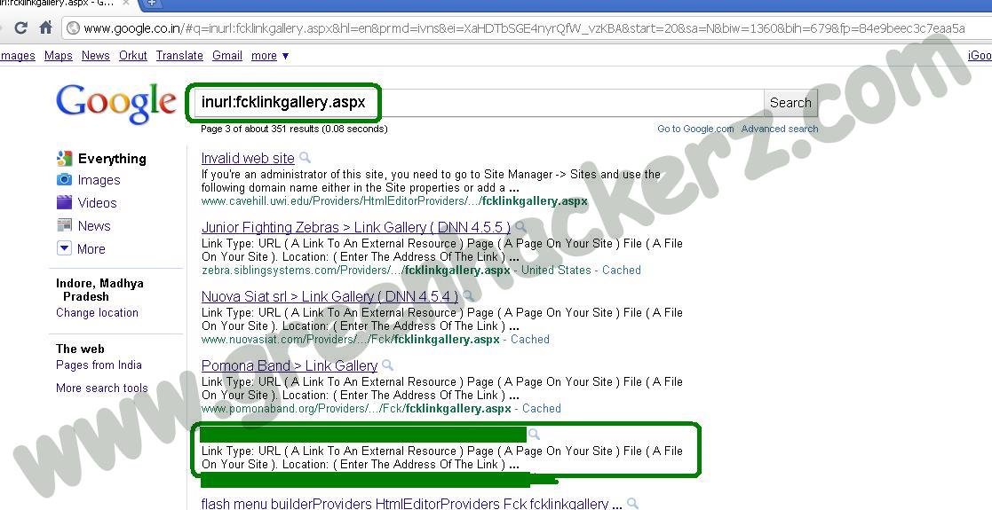Image resolution: width=992 pixels, height=510 pixels.
Task: Open the more dropdown in the top navigation bar
Action: coord(270,56)
